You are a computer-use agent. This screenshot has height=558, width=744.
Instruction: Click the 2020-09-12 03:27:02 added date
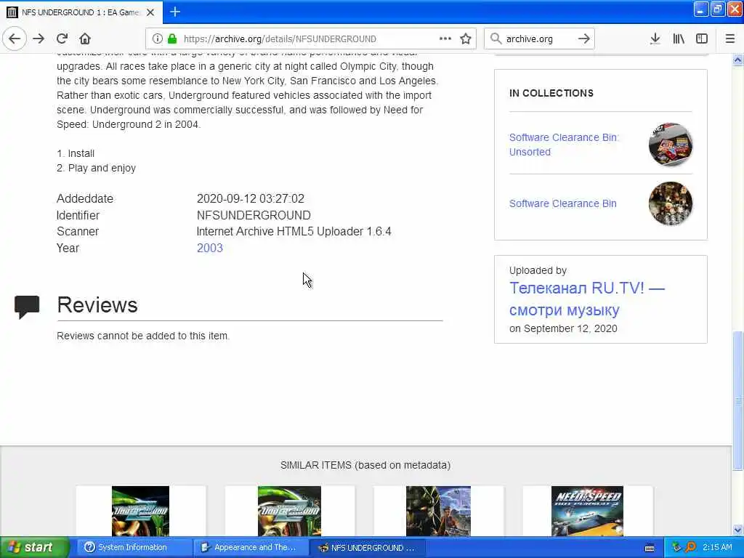pyautogui.click(x=251, y=198)
